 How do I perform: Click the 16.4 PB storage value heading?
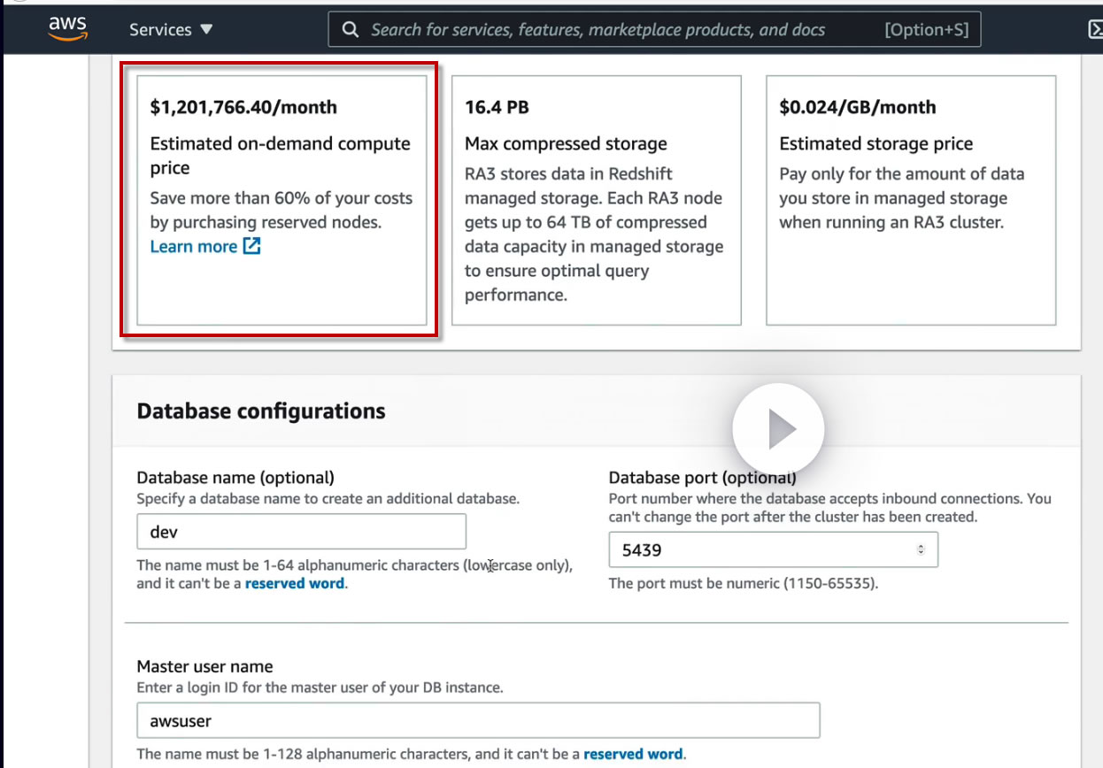(497, 107)
